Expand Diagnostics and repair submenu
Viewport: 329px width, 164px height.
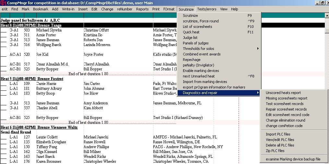coord(219,93)
